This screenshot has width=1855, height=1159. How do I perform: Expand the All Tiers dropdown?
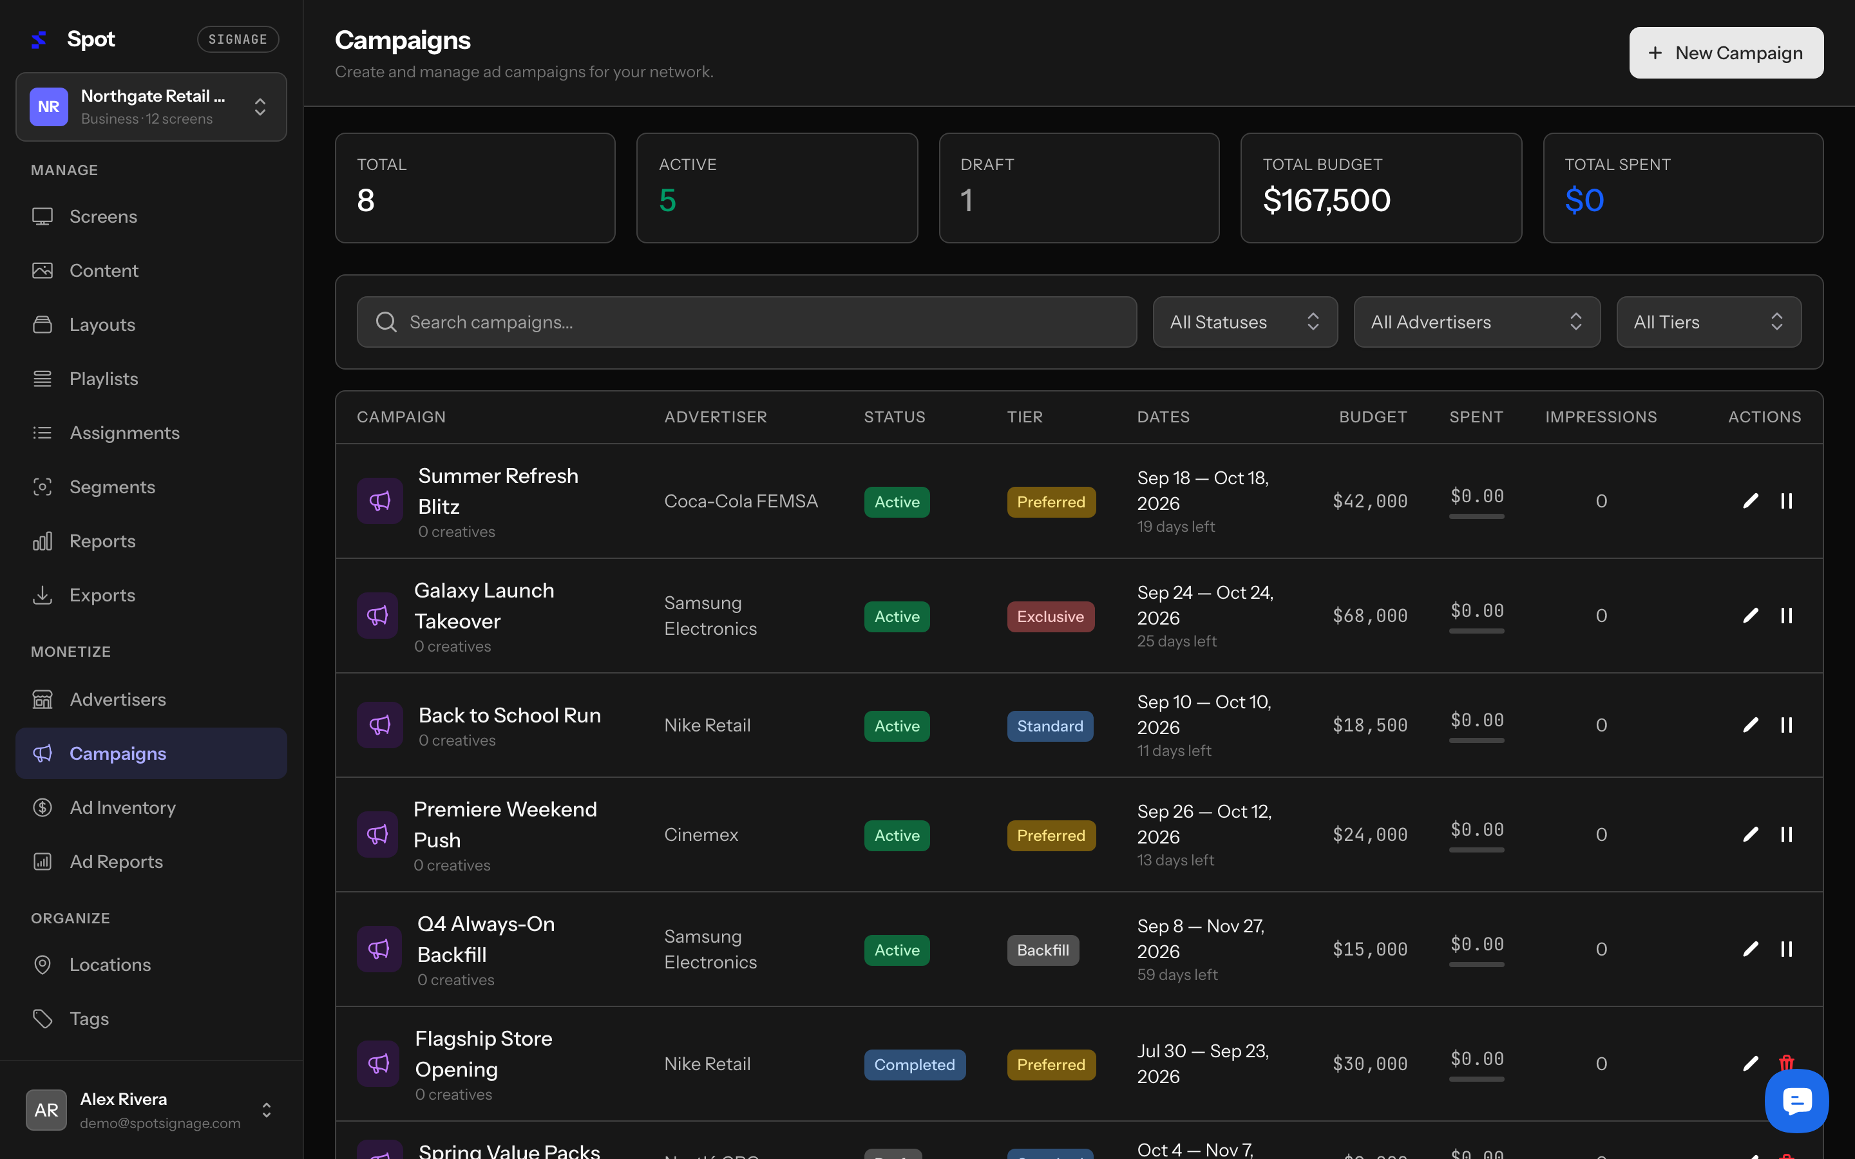[1709, 322]
